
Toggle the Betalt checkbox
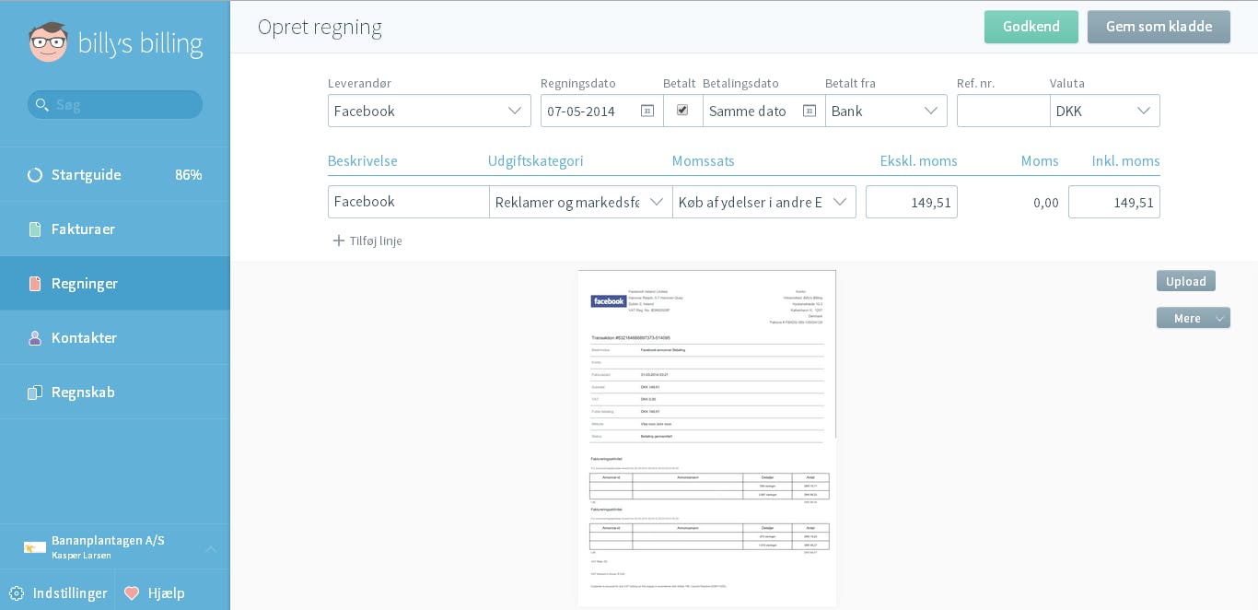coord(682,110)
